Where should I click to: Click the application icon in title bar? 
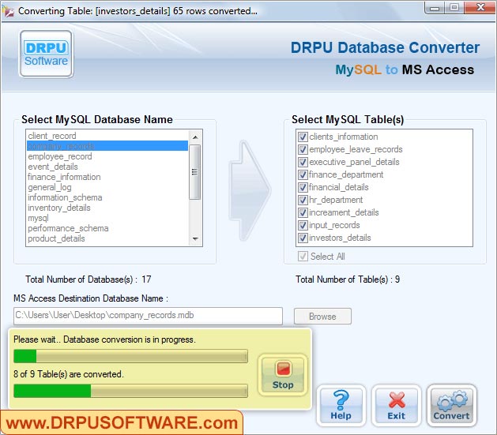coord(8,11)
